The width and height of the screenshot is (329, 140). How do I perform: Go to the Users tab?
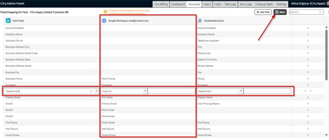207,4
